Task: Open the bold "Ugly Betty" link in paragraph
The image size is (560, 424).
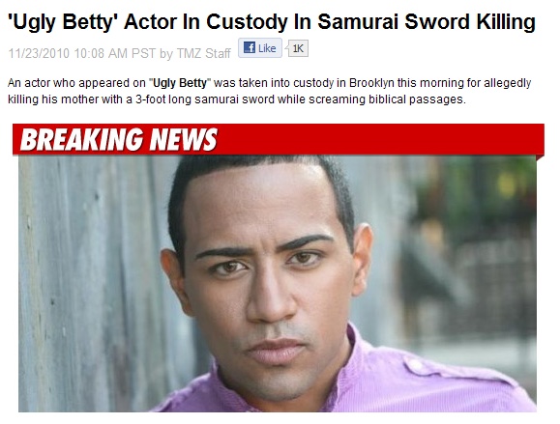Action: (x=180, y=83)
